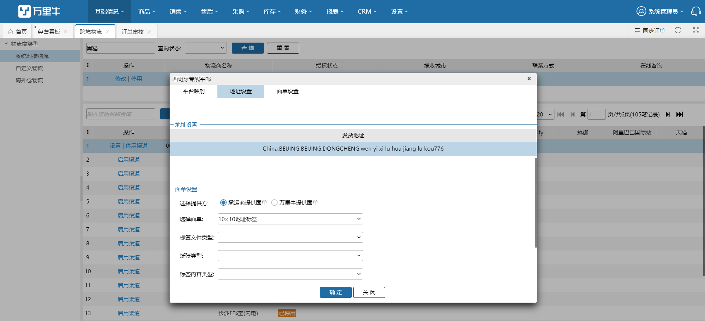The height and width of the screenshot is (321, 705).
Task: Click the 停用 link in row 1
Action: [136, 79]
